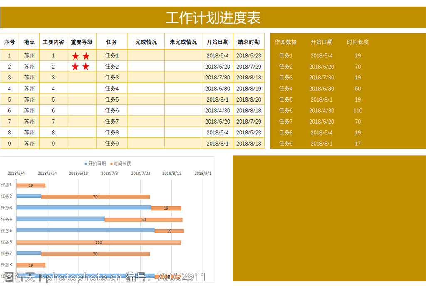The height and width of the screenshot is (288, 426).
Task: Select start date 2018/7/30 in main table 任务3 row
Action: pyautogui.click(x=218, y=77)
